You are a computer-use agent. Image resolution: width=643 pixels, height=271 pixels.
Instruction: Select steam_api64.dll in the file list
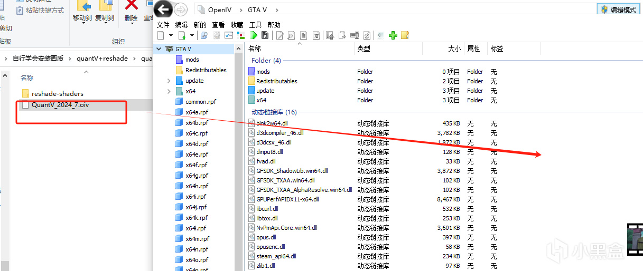tap(276, 256)
